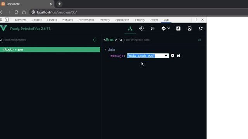The height and width of the screenshot is (139, 248).
Task: Switch to the Console tab
Action: pyautogui.click(x=37, y=20)
